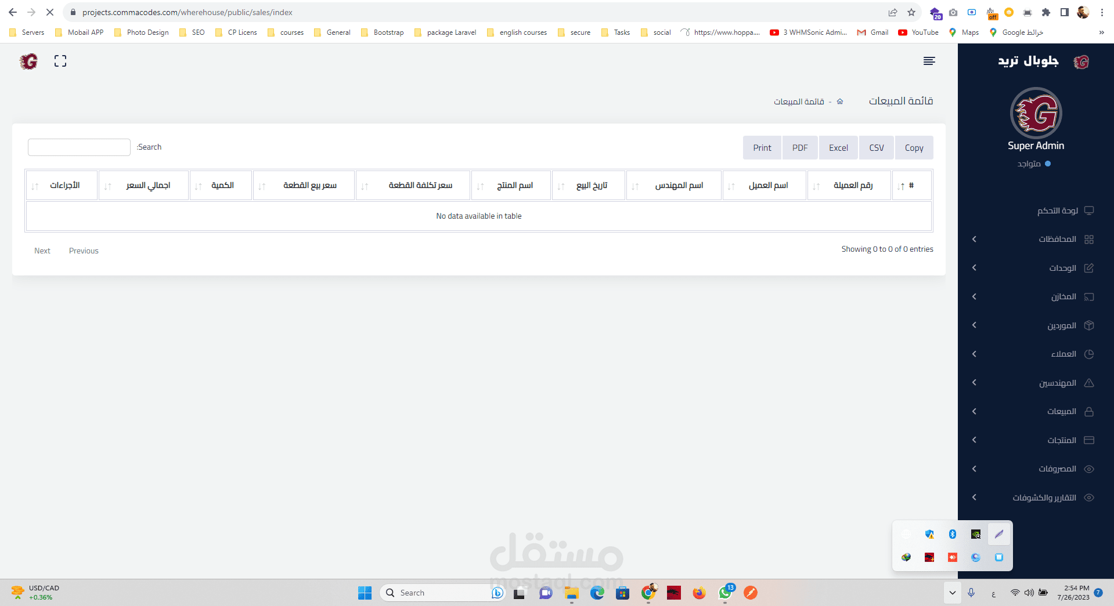Screen dimensions: 1114x606
Task: Export table as CSV
Action: point(877,148)
